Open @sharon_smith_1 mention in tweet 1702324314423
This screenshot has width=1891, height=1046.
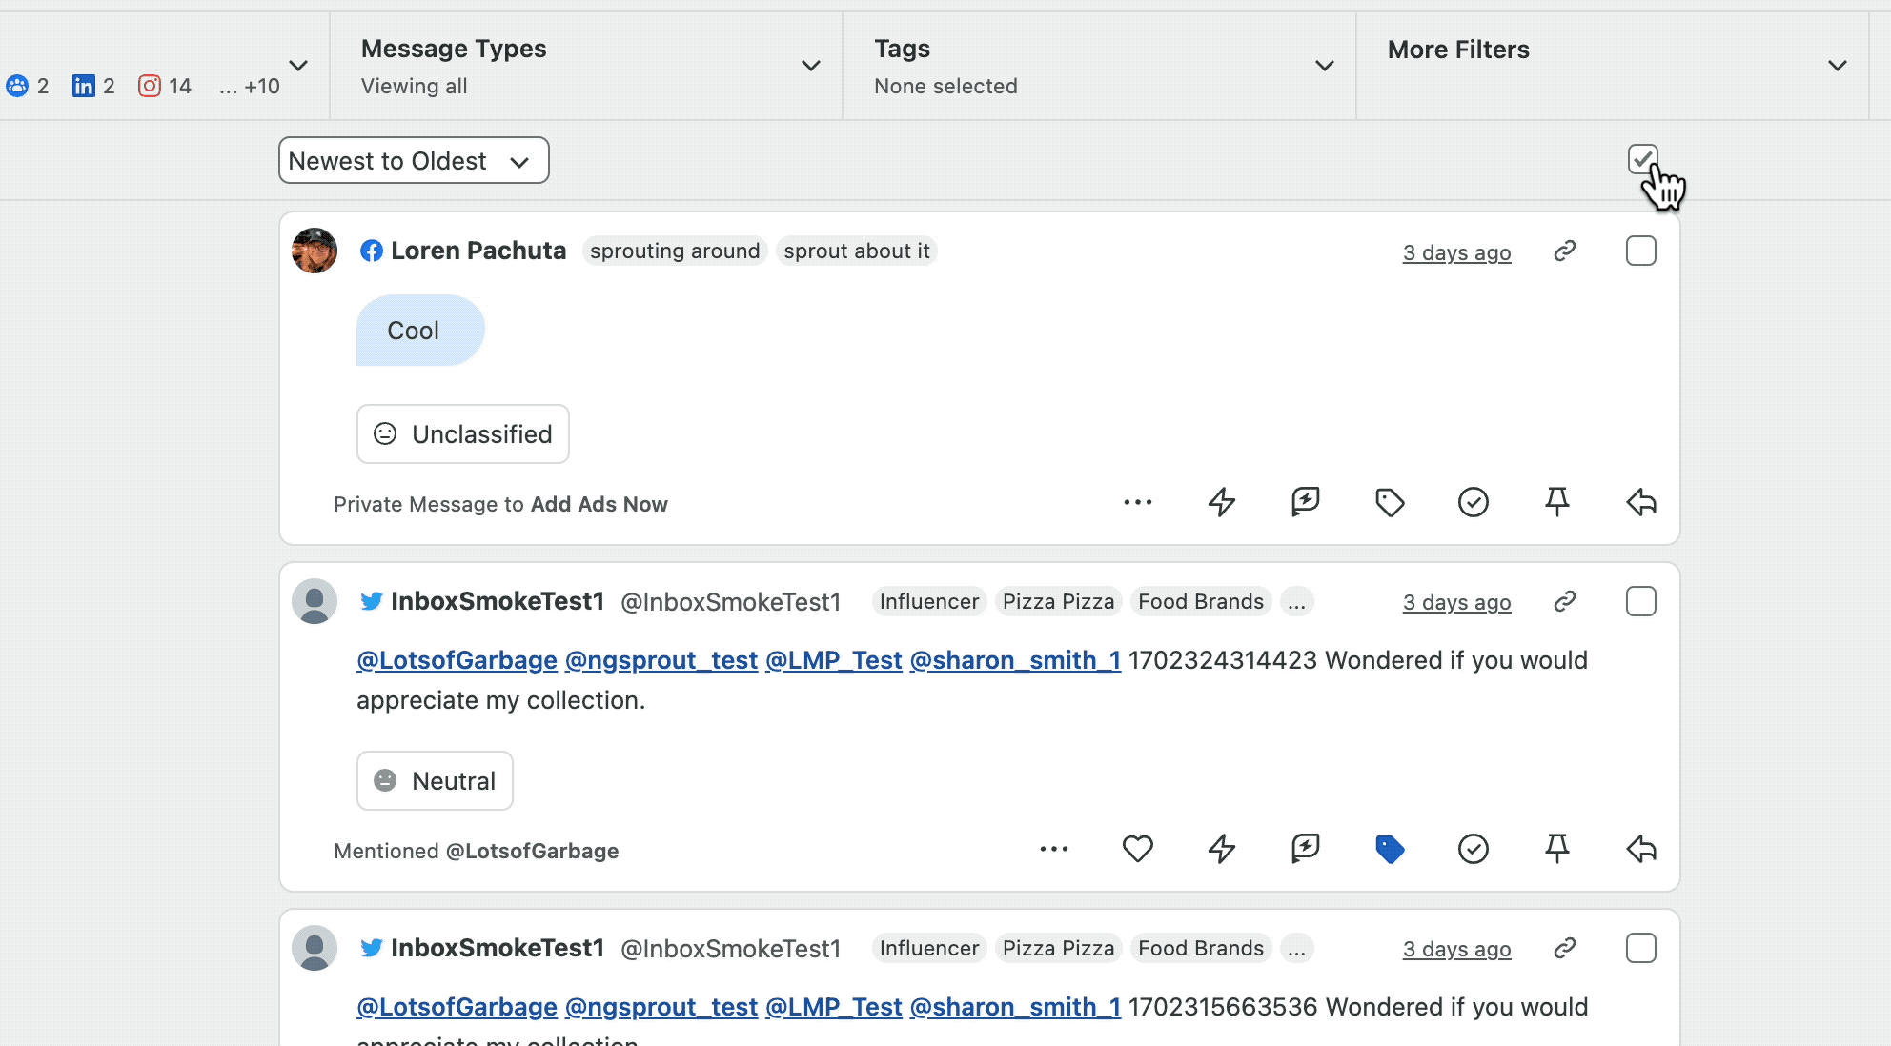(x=1015, y=660)
